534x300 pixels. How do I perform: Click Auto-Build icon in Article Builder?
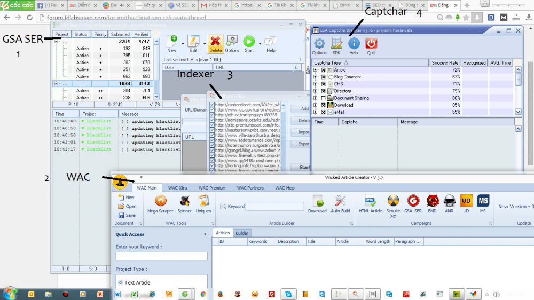pos(340,201)
